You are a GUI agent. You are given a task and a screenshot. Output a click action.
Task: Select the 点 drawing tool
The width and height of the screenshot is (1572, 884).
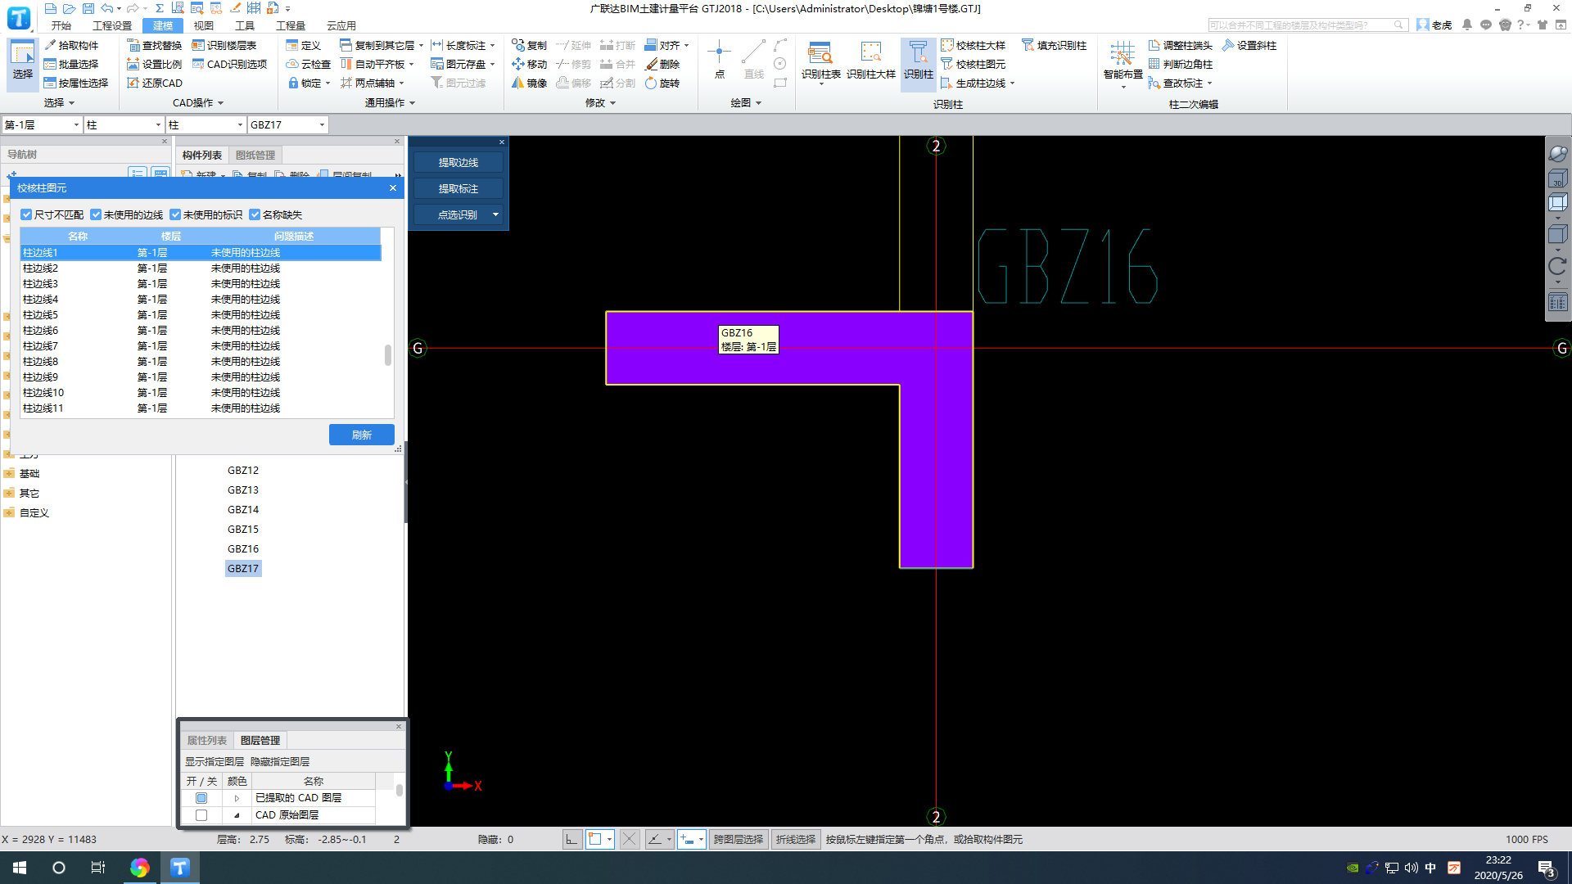point(719,60)
